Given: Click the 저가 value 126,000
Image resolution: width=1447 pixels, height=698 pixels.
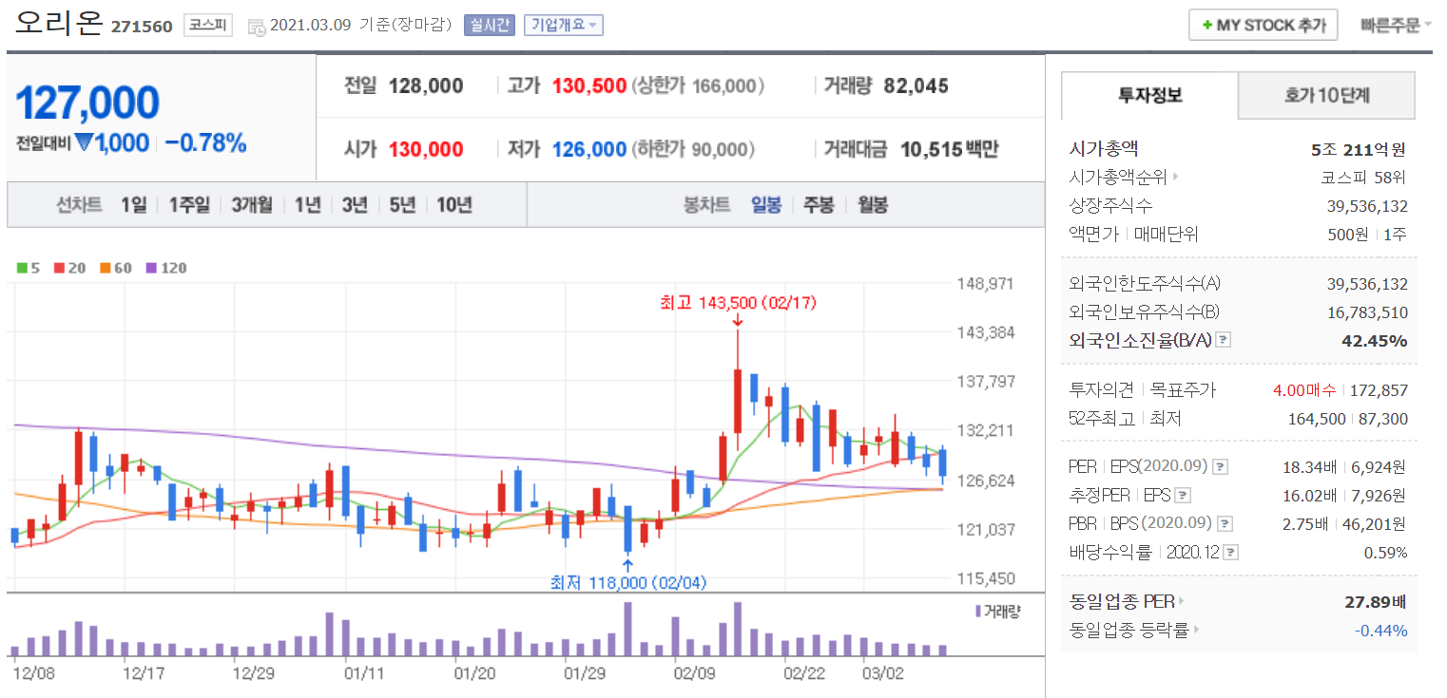Looking at the screenshot, I should coord(588,149).
